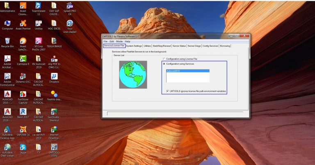315x165 pixels.
Task: Open FastStone Capture shortcut
Action: click(x=23, y=97)
